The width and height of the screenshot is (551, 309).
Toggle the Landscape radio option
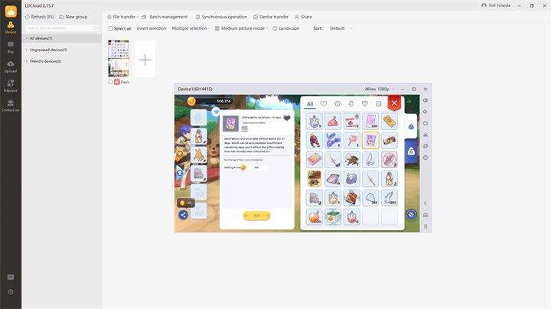click(286, 28)
